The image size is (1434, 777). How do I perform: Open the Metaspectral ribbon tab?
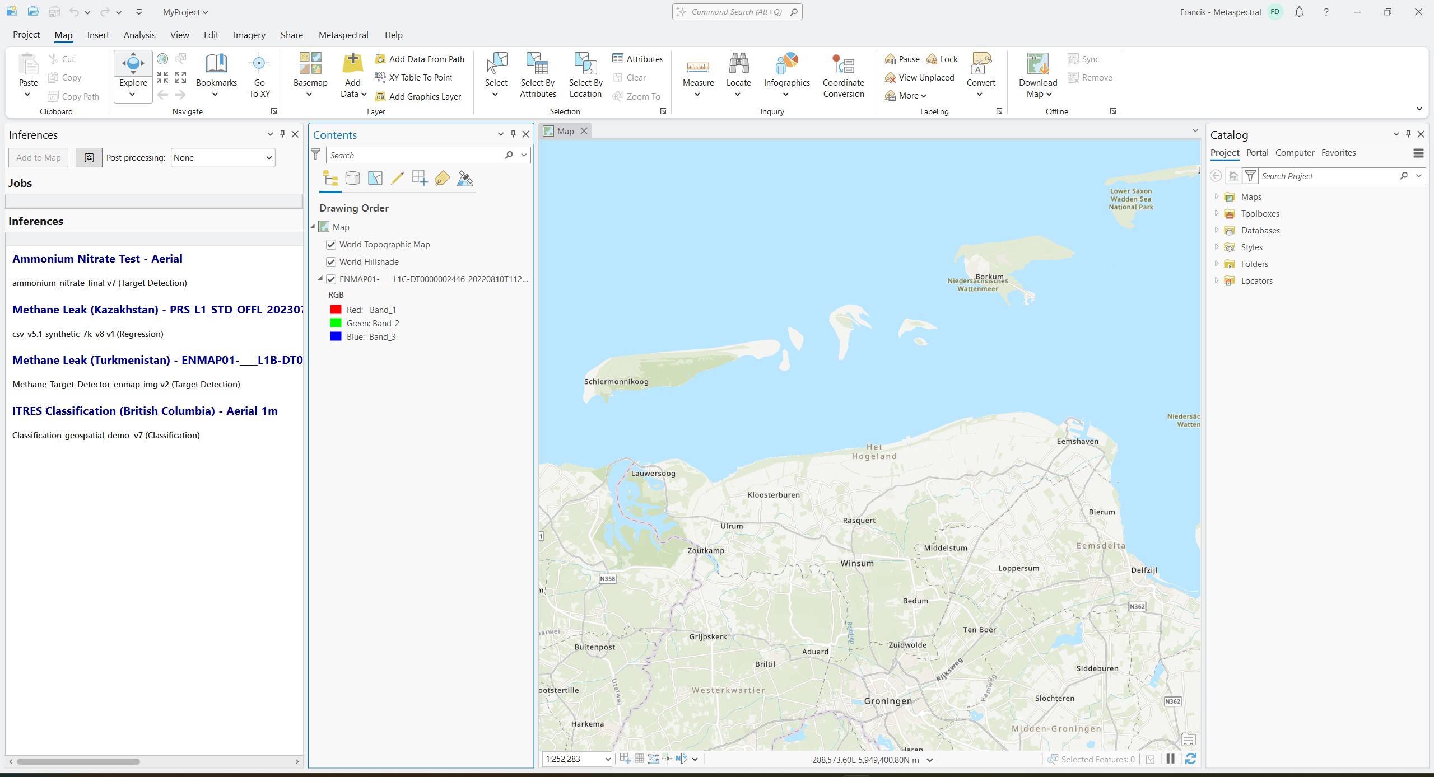coord(343,35)
